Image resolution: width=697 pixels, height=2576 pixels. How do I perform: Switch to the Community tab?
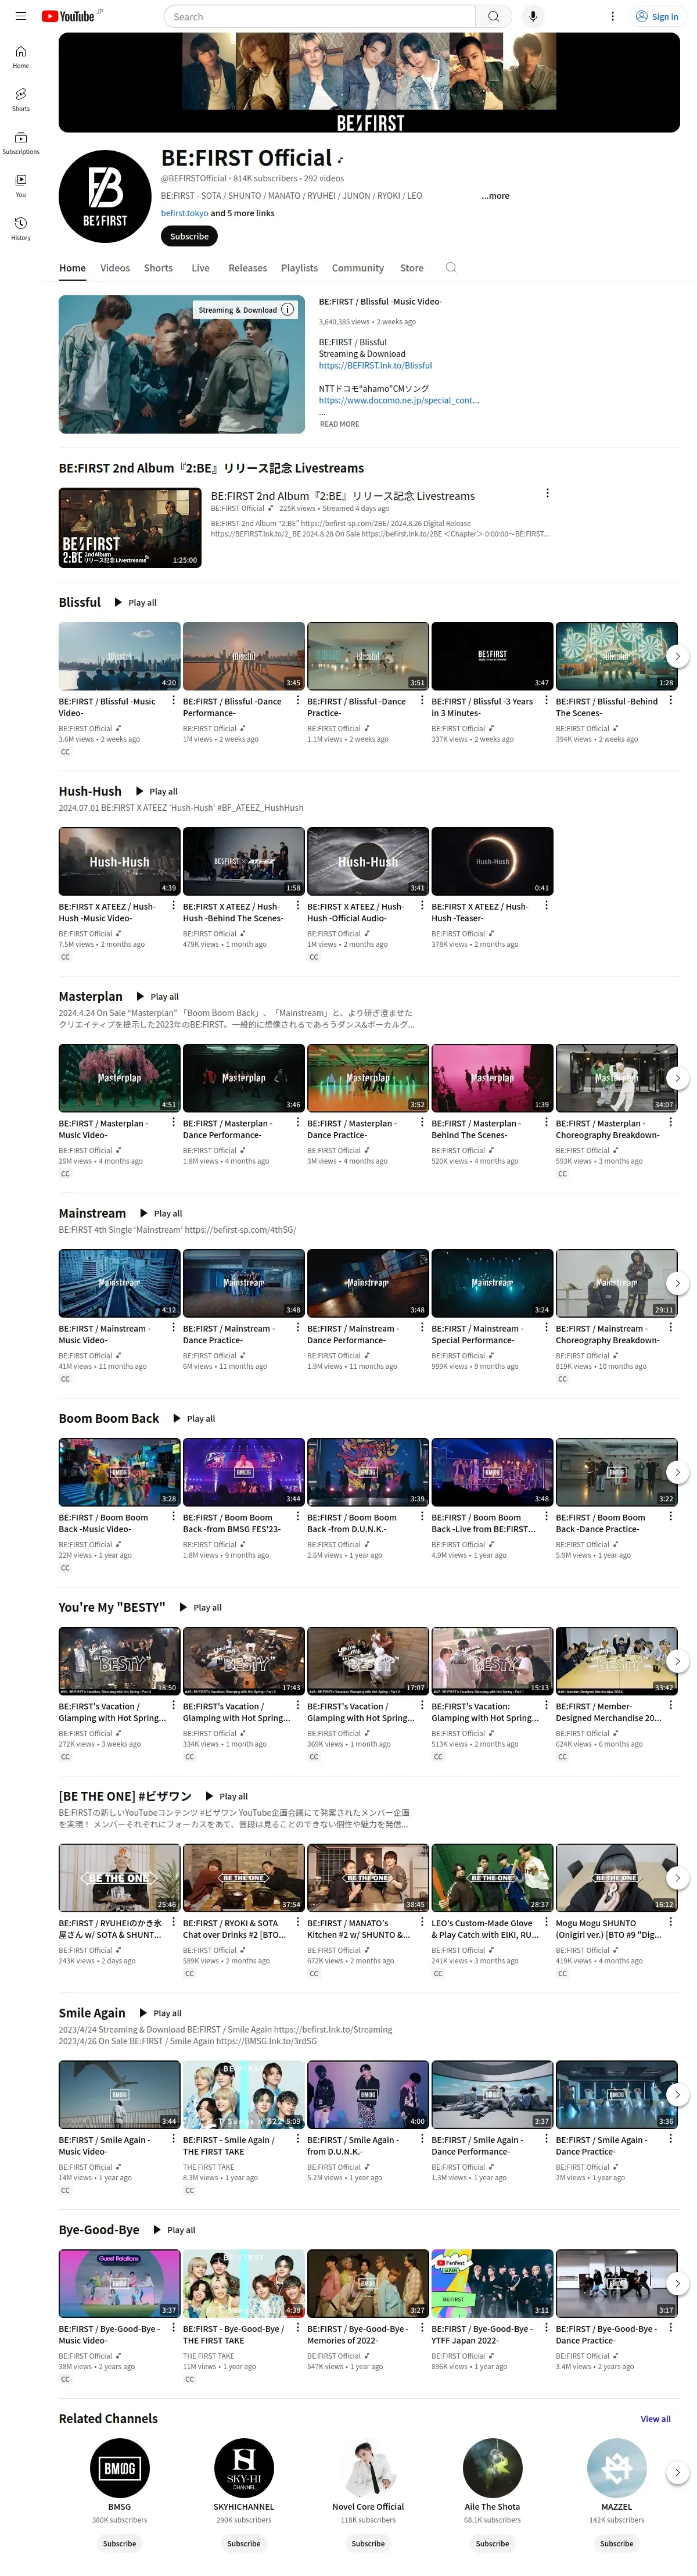pos(358,268)
